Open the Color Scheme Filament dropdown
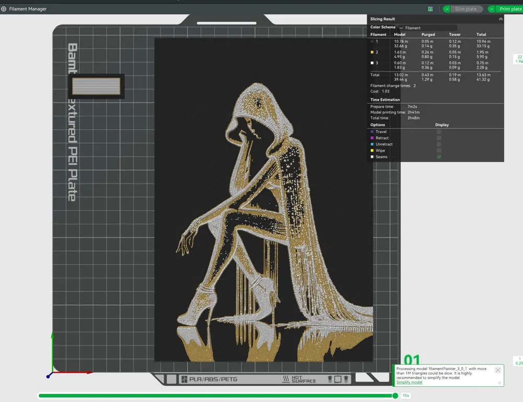Viewport: 523px width, 402px height. point(428,28)
